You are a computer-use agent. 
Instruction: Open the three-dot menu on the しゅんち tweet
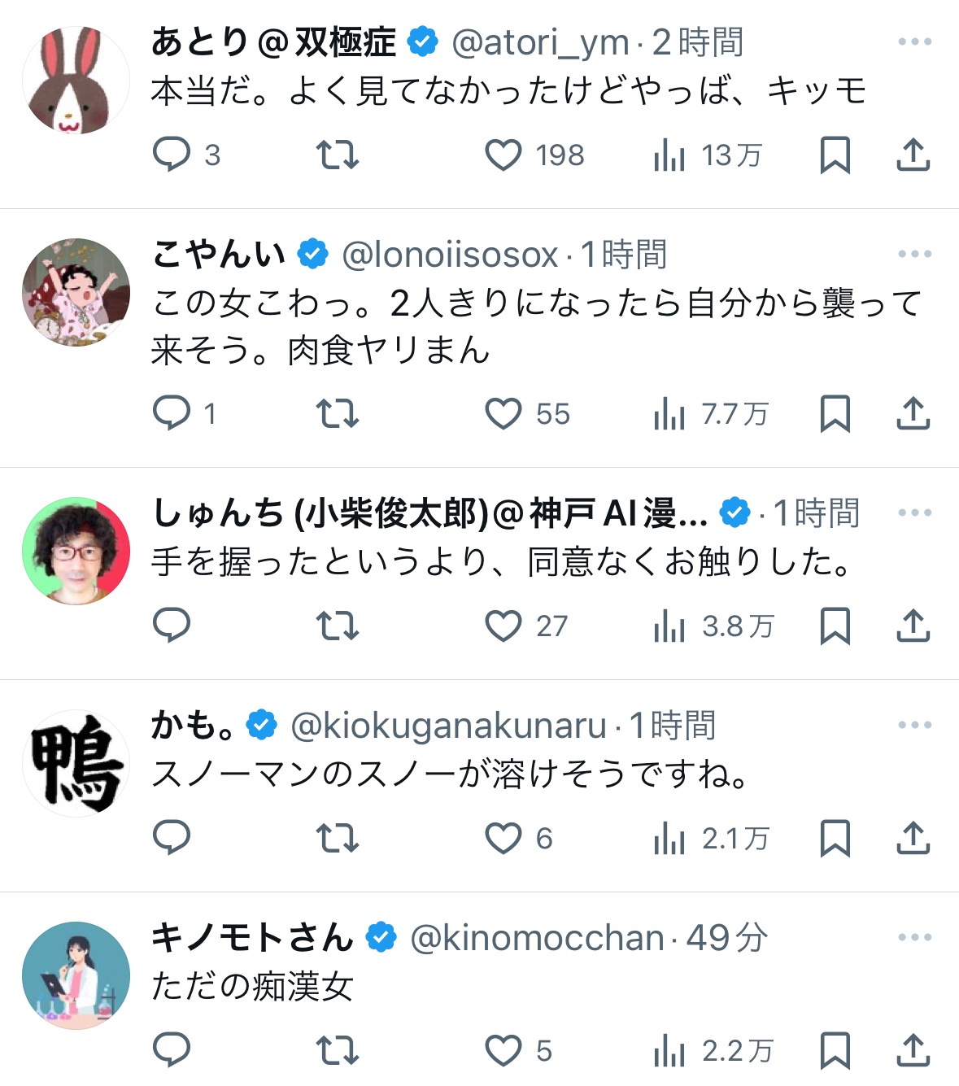[914, 512]
